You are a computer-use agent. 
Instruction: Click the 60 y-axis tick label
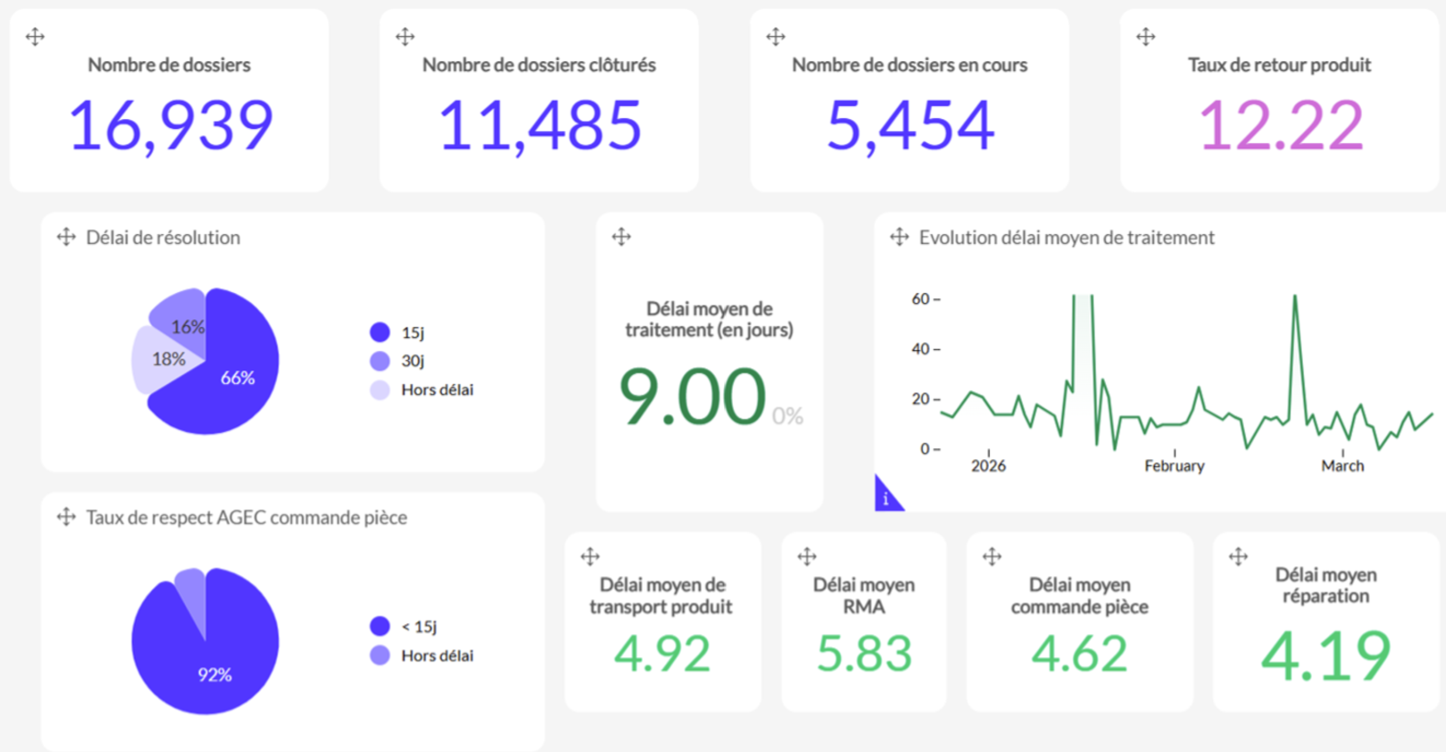click(920, 299)
